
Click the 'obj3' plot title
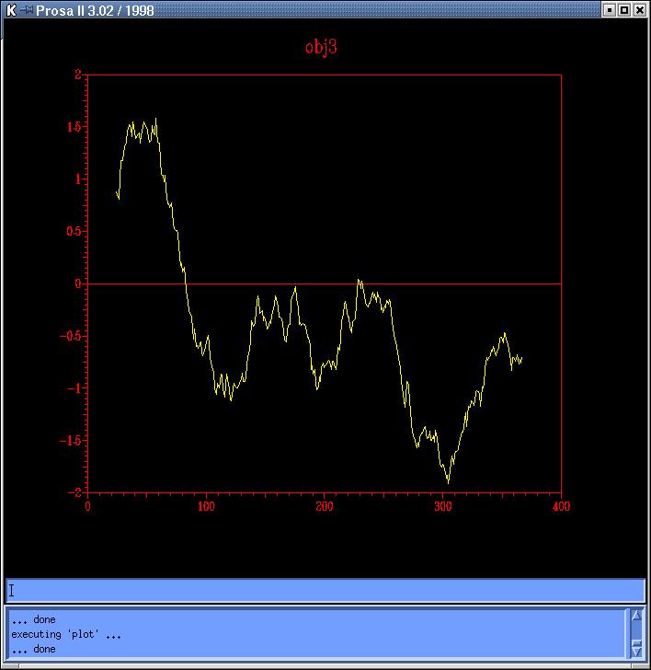point(321,47)
